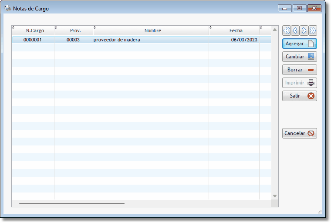Image resolution: width=331 pixels, height=223 pixels.
Task: Click the Cambiar button
Action: click(x=300, y=57)
